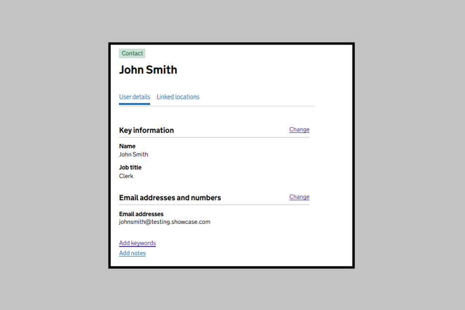Click the bold Name field label
This screenshot has width=465, height=310.
pyautogui.click(x=127, y=146)
